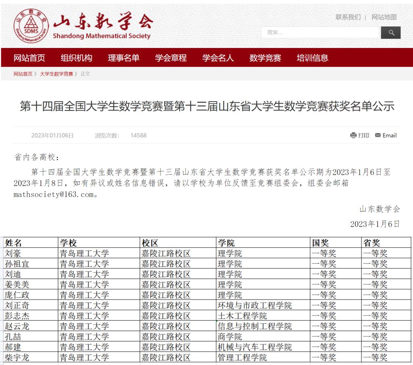Open 数学竞赛 menu item
The height and width of the screenshot is (365, 413).
click(x=265, y=58)
